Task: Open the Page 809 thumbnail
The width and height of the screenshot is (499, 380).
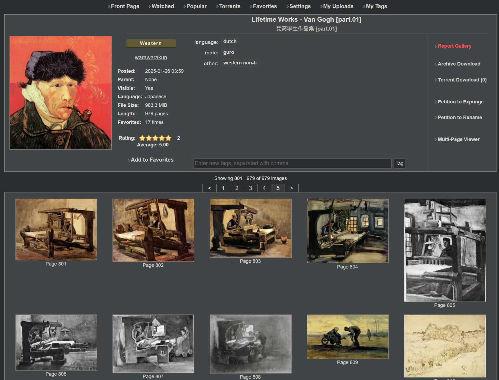Action: (347, 336)
